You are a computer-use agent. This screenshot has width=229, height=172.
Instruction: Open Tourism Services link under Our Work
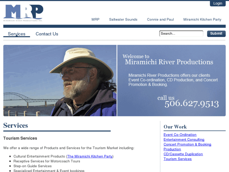click(178, 159)
